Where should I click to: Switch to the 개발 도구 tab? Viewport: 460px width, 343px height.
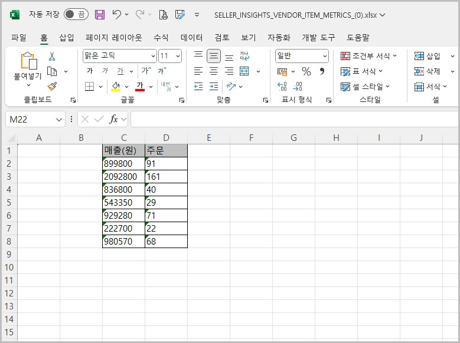pos(318,38)
